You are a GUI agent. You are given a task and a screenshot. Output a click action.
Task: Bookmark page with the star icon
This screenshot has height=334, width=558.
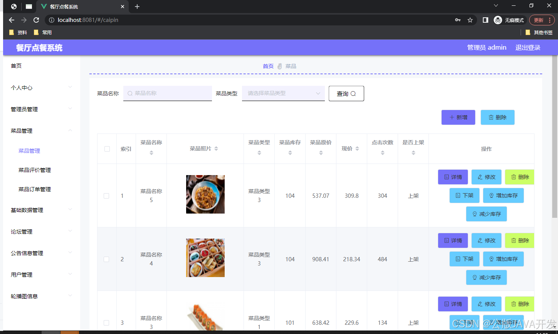[470, 20]
